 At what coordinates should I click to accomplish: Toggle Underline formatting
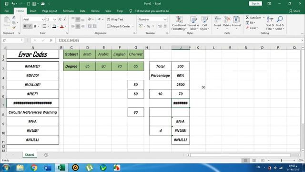pos(35,26)
